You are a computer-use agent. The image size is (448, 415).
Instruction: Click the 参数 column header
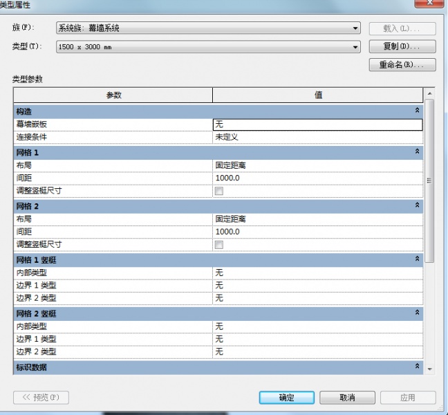click(113, 95)
